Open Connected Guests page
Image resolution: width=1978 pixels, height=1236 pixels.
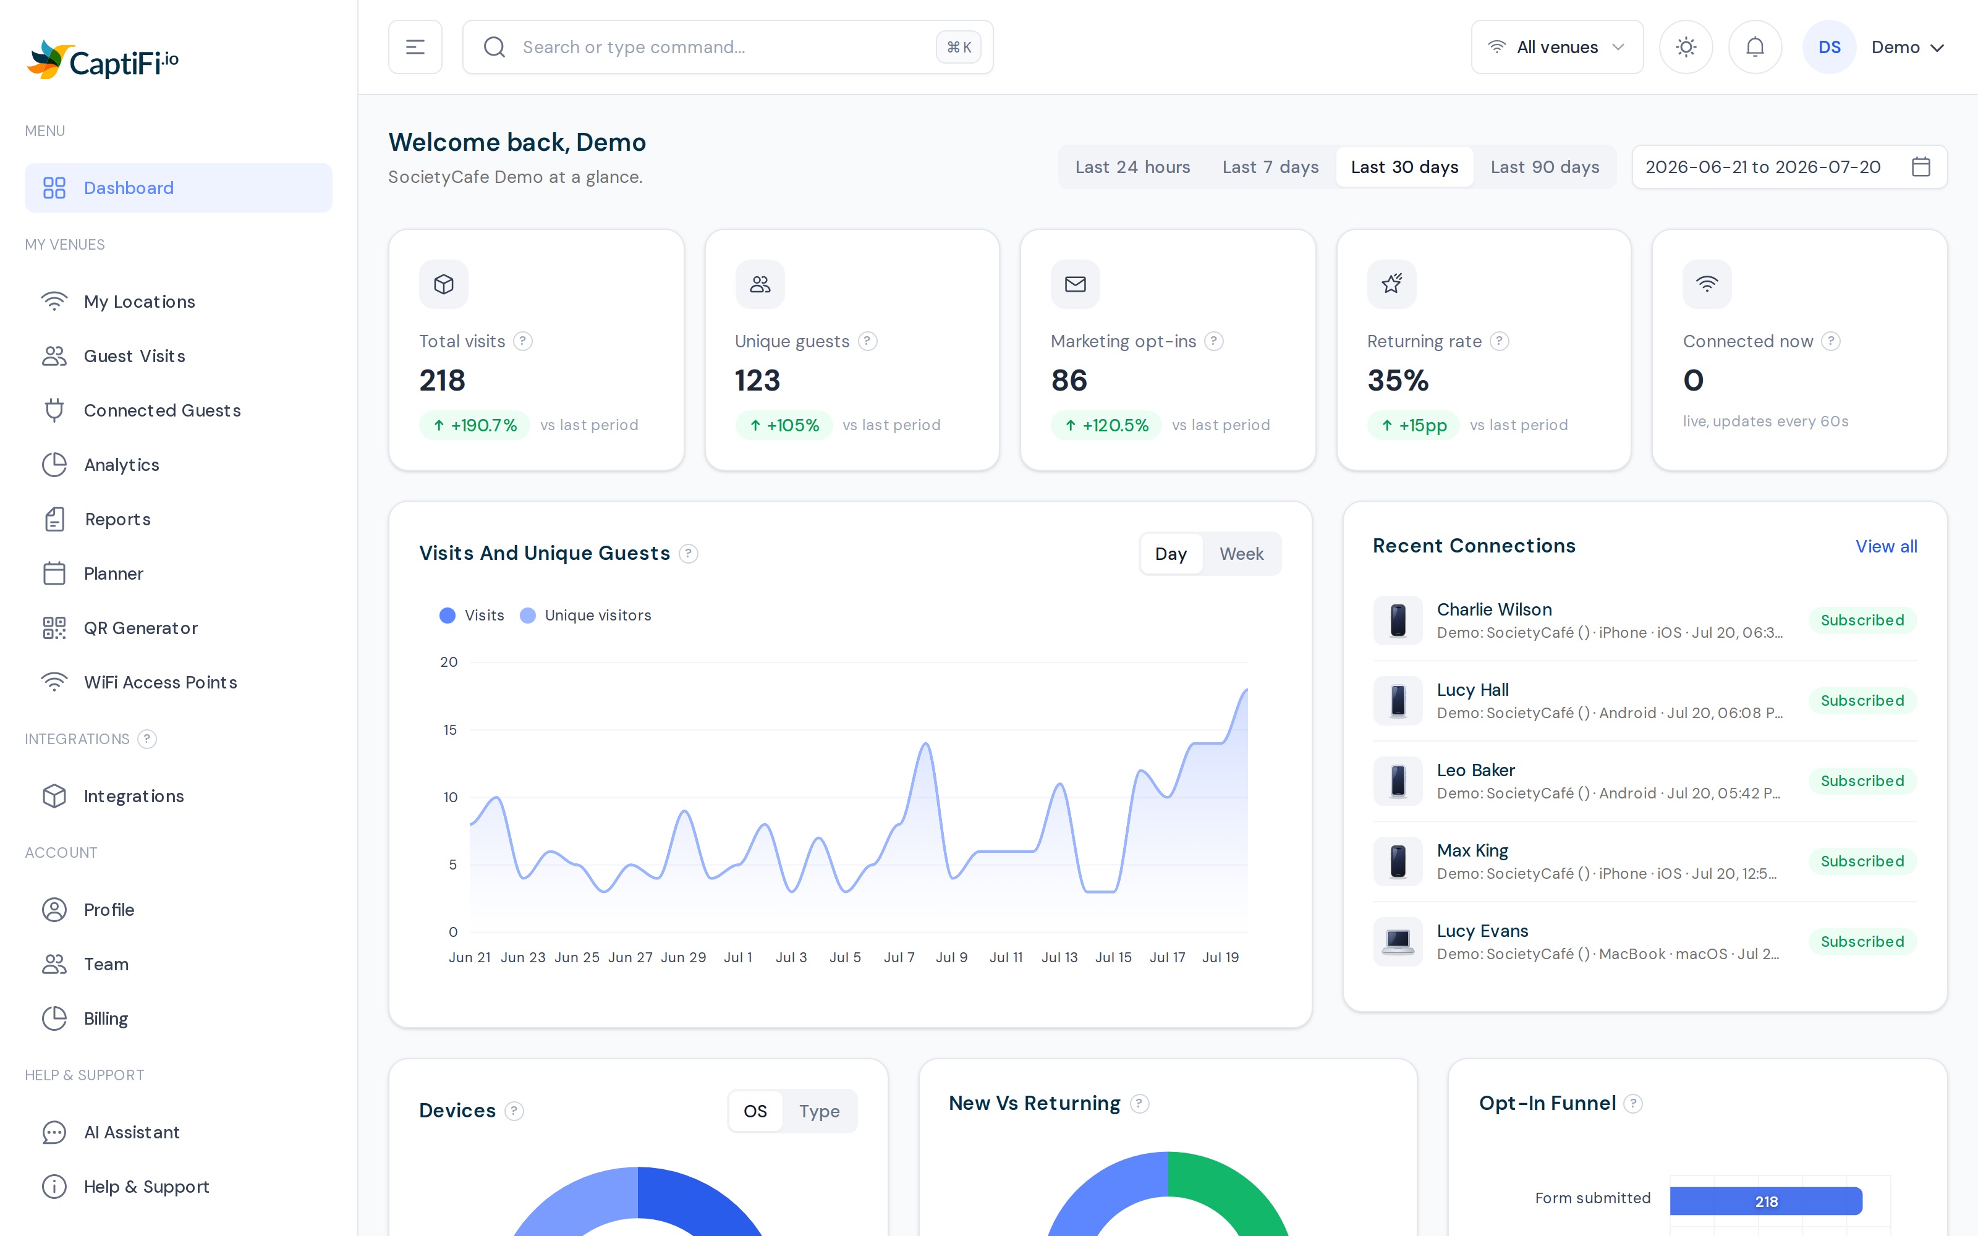tap(178, 410)
